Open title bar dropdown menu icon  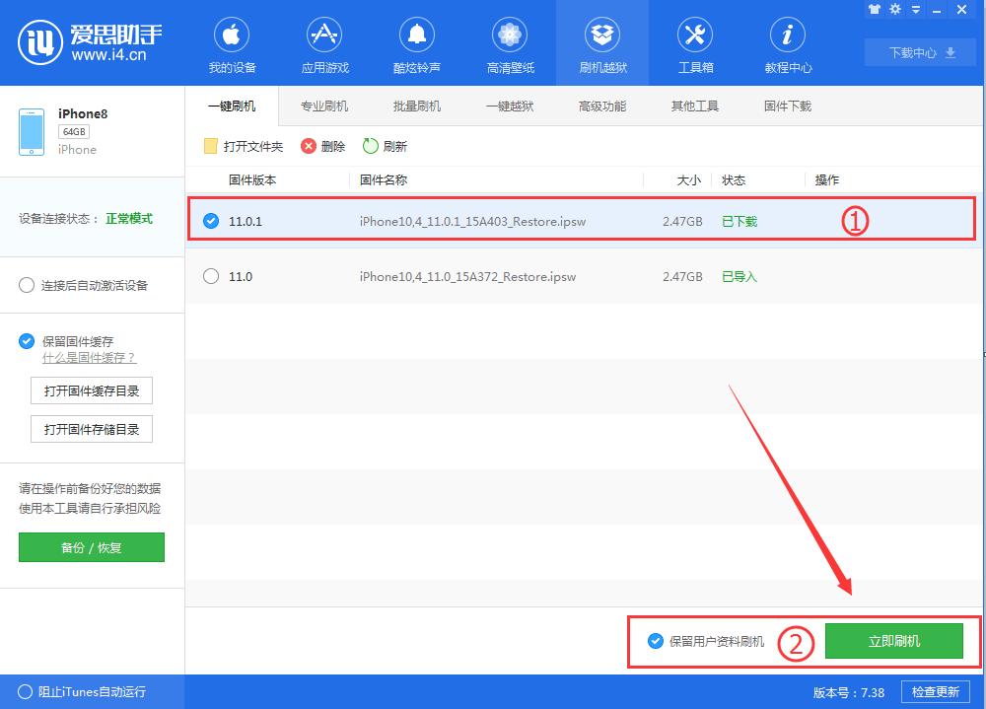click(x=916, y=10)
